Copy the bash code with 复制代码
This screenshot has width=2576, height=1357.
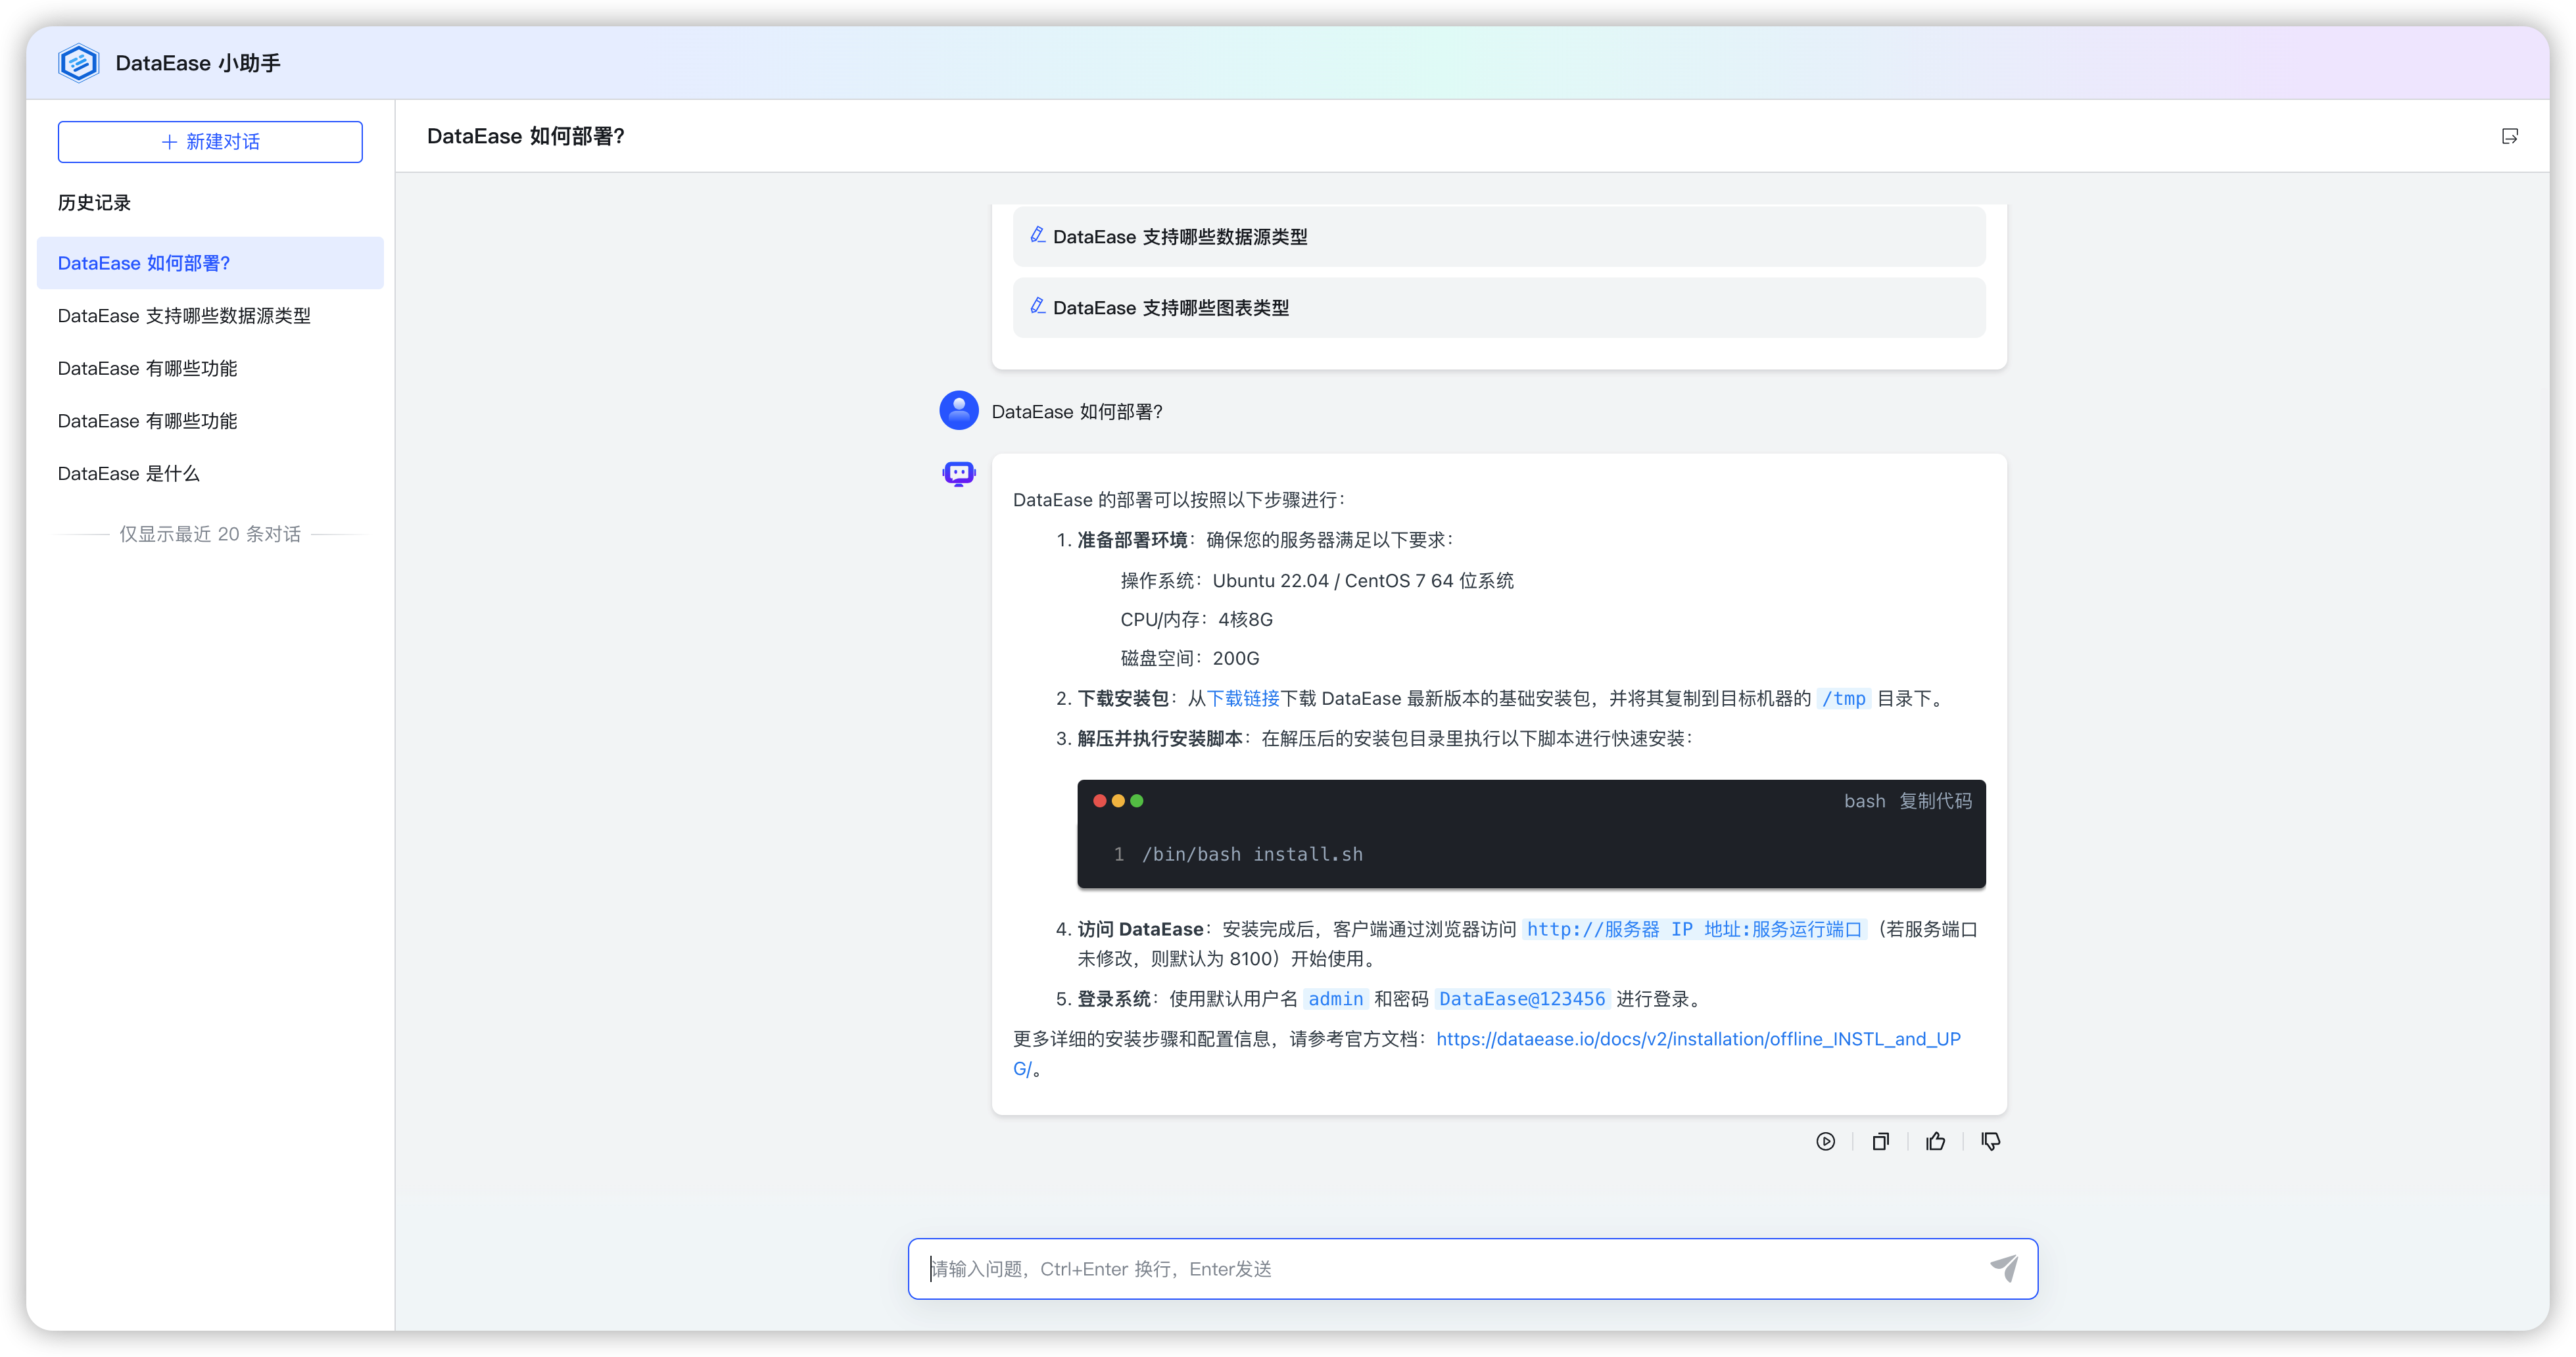[x=1935, y=801]
